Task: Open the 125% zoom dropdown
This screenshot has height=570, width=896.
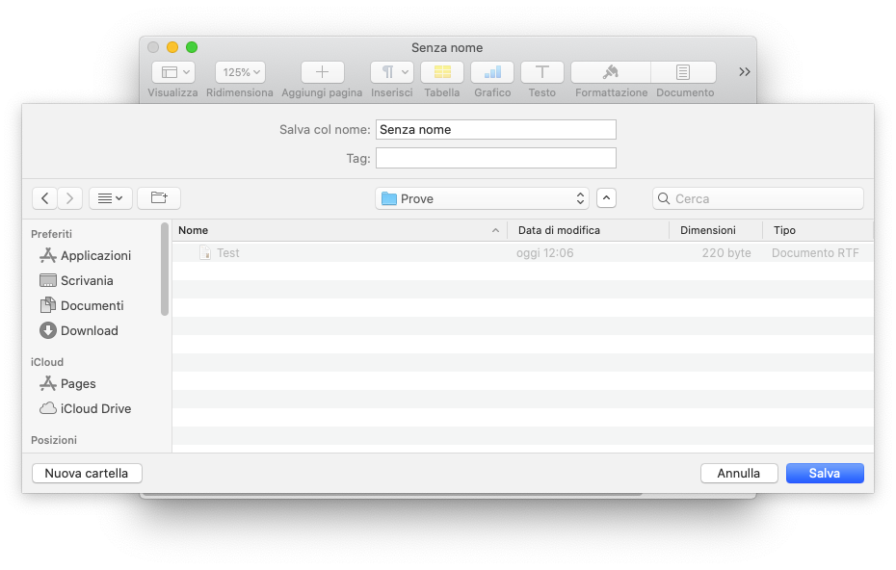Action: [x=240, y=72]
